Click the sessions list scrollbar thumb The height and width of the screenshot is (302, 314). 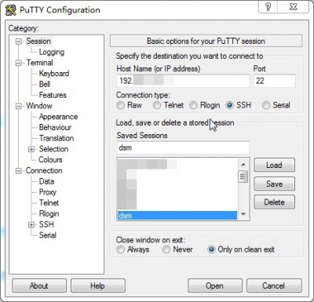pos(243,176)
